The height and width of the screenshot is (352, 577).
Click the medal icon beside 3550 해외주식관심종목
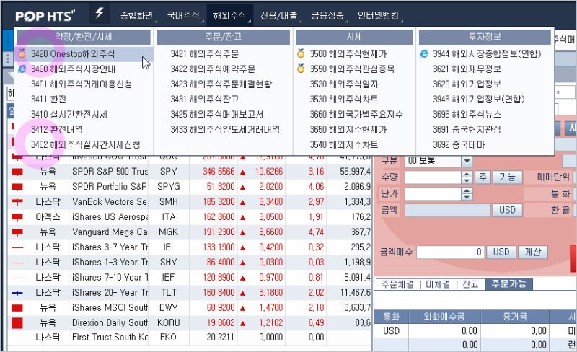301,69
